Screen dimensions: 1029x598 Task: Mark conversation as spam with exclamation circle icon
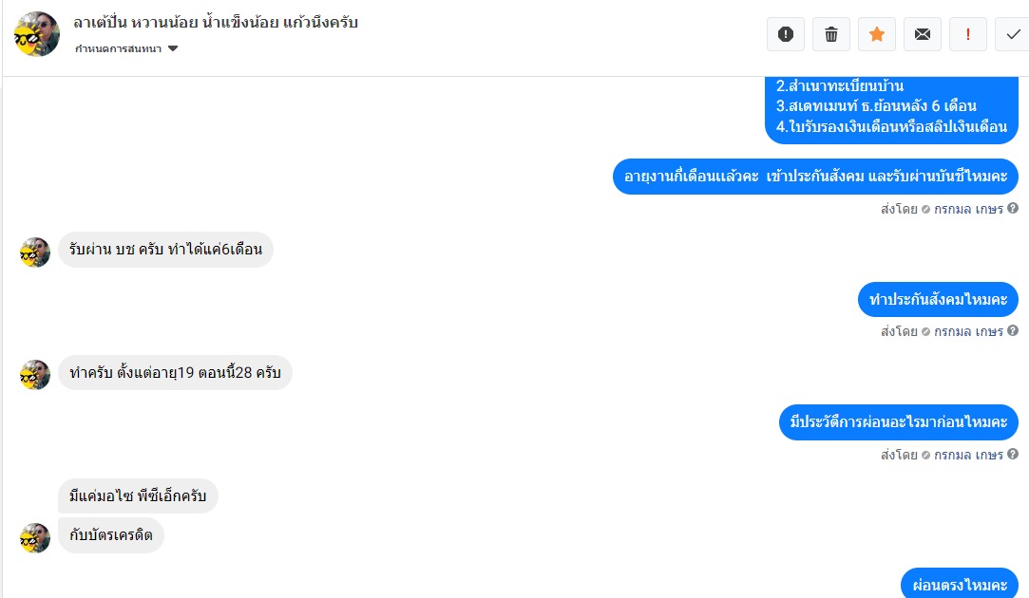click(786, 34)
